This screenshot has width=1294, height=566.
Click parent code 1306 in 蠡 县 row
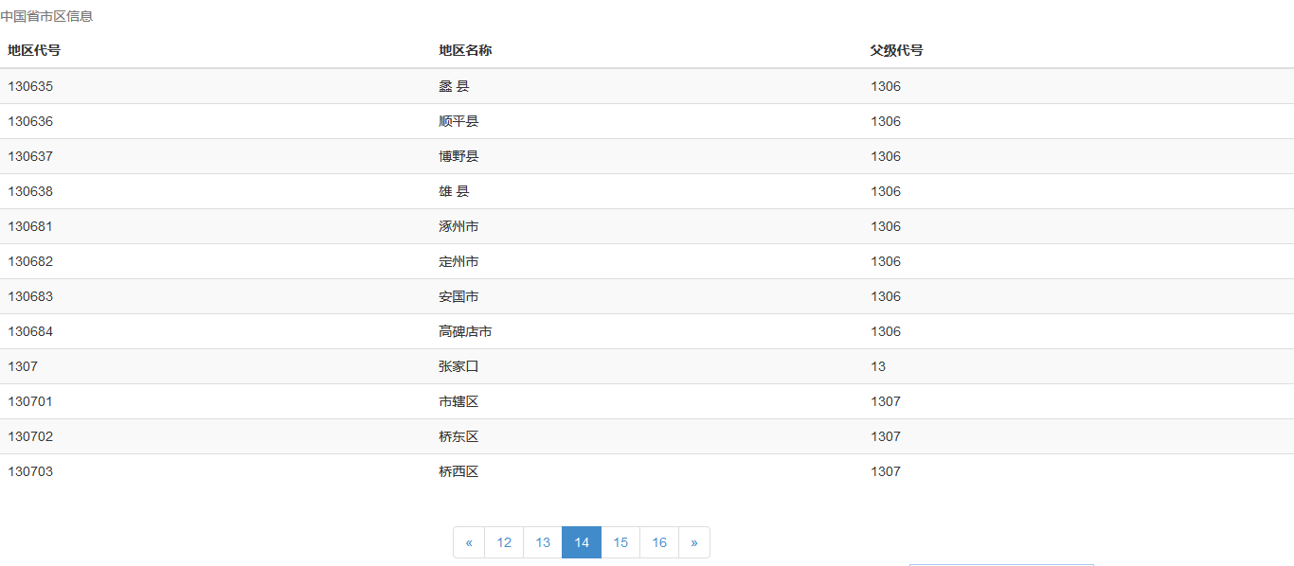click(886, 86)
